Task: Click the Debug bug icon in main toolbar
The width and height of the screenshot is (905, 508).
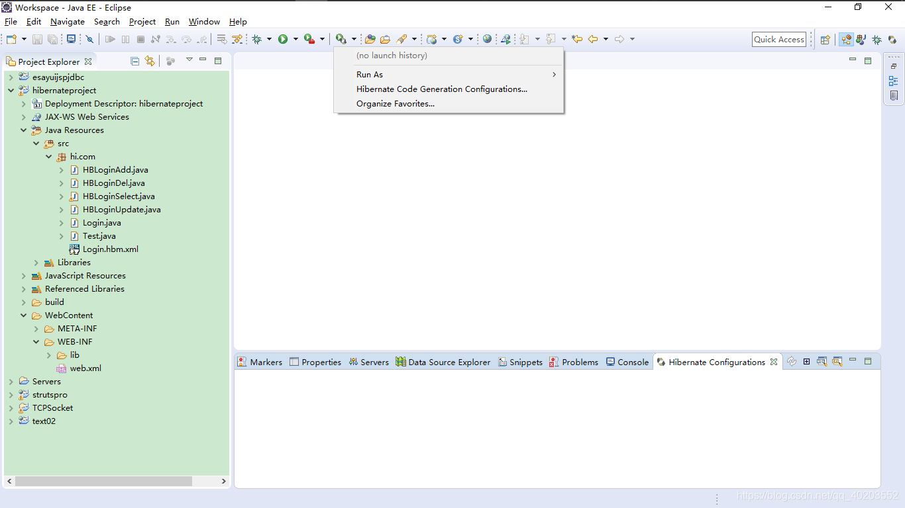Action: coord(256,40)
